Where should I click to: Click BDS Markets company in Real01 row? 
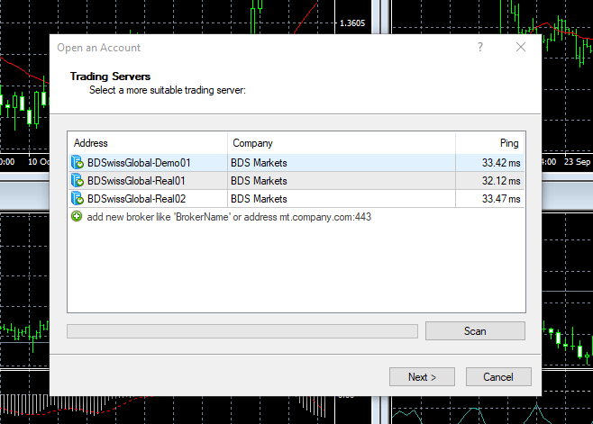click(x=259, y=181)
